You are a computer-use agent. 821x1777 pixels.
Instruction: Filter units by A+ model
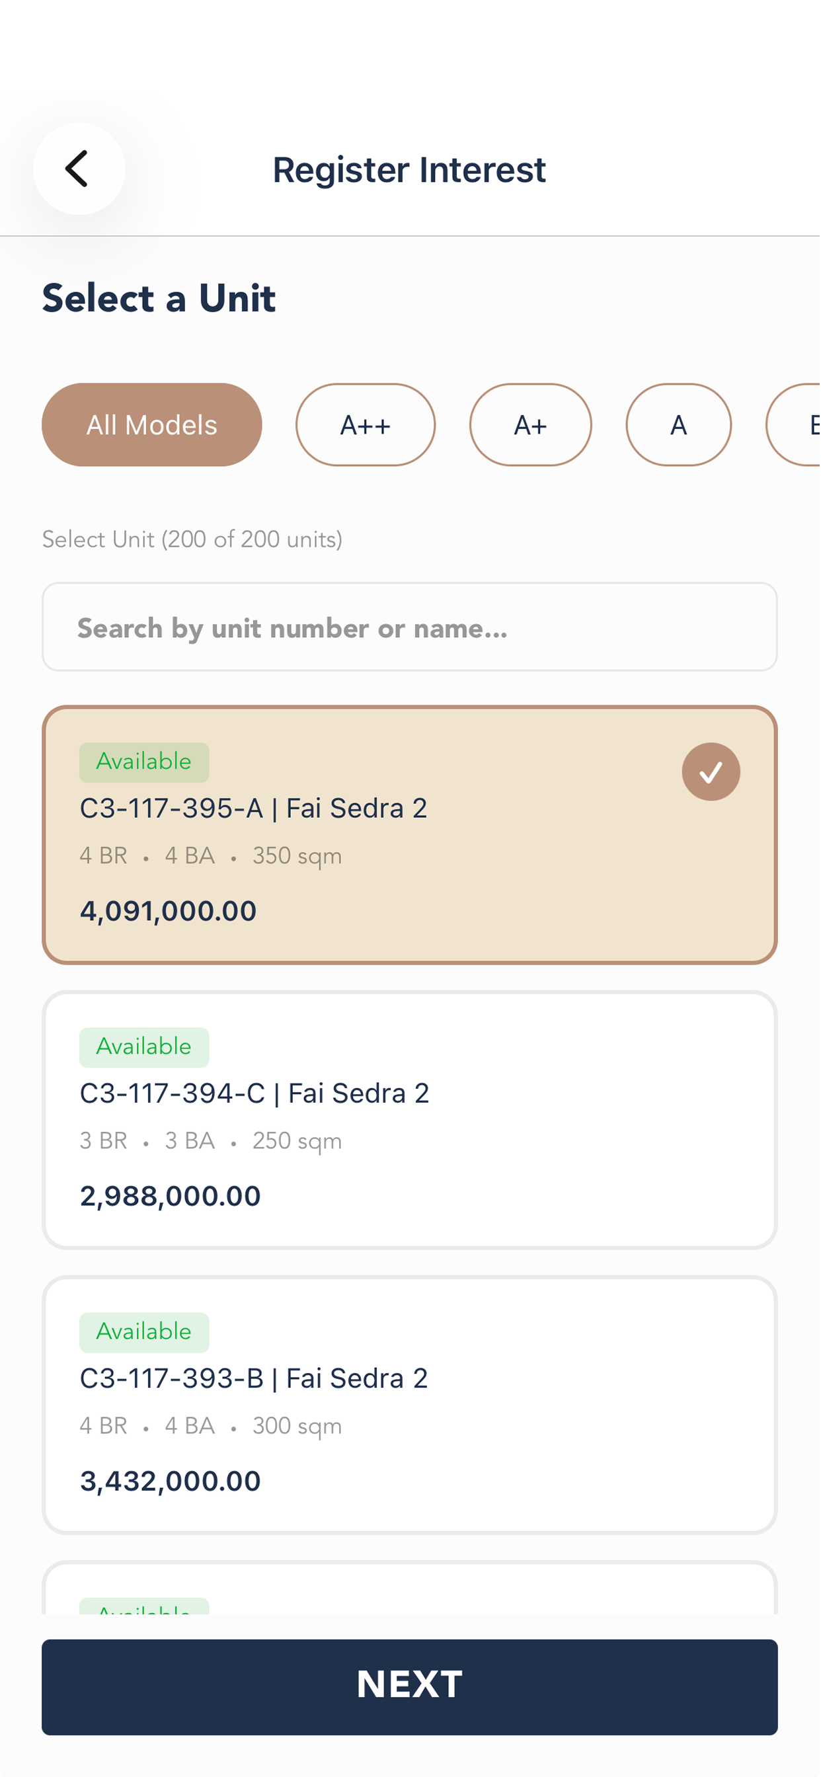tap(531, 425)
